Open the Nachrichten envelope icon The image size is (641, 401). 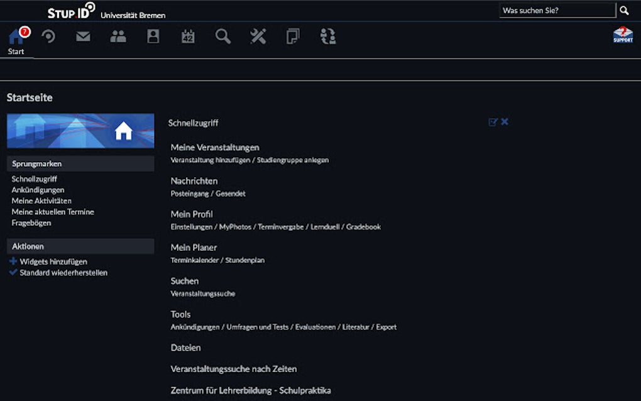point(84,36)
